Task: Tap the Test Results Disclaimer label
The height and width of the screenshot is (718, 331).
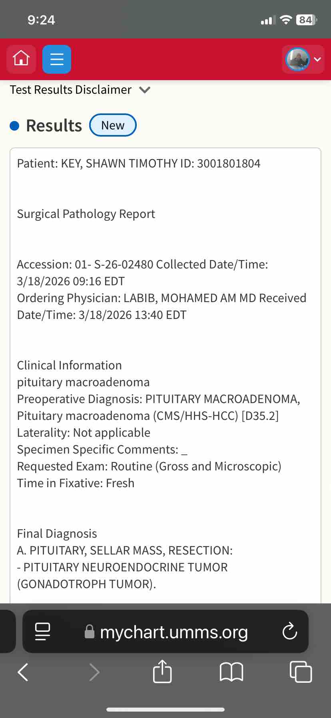Action: [x=71, y=90]
